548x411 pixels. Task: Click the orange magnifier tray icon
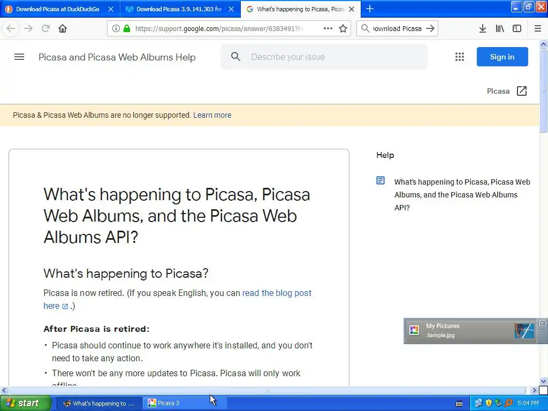point(508,404)
